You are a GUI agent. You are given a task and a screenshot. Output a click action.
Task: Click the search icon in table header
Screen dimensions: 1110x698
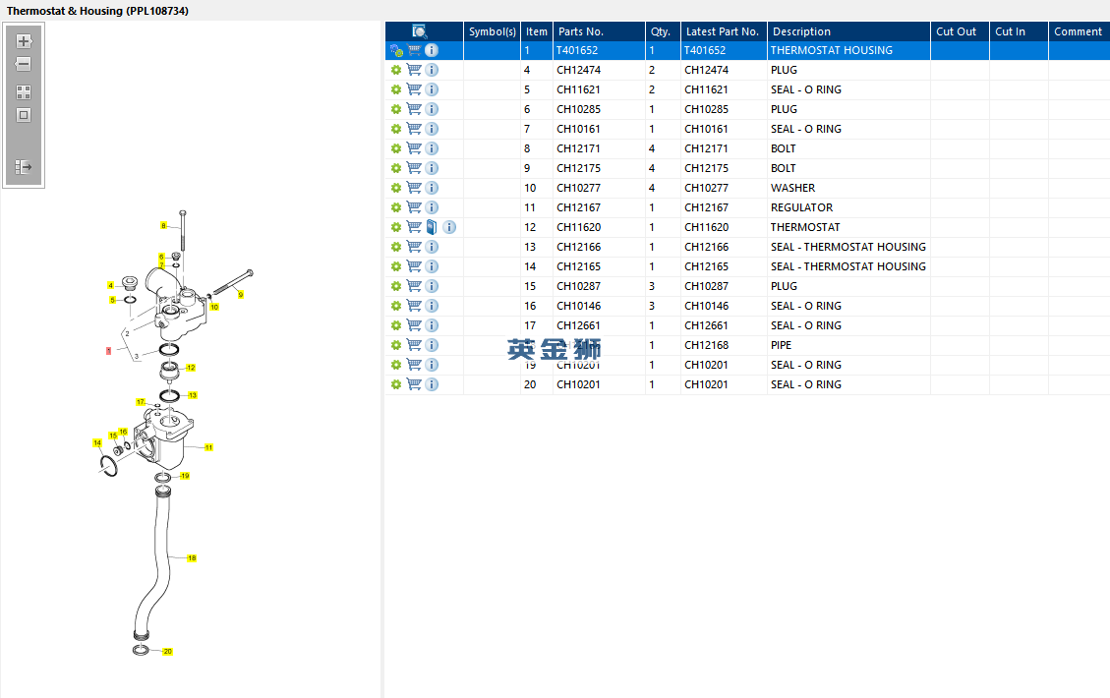(419, 31)
